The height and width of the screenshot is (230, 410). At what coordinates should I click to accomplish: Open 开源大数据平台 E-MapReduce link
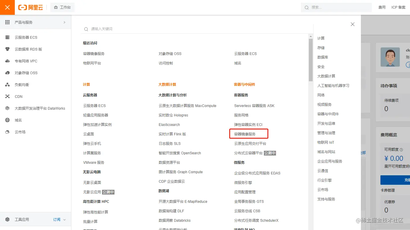click(x=183, y=202)
